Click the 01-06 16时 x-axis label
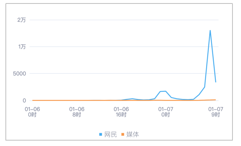This screenshot has width=241, height=146. (121, 112)
